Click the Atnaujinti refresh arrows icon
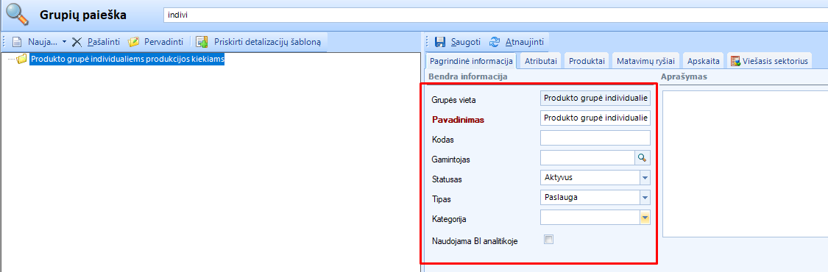Screen dimensions: 828x272 coord(495,41)
